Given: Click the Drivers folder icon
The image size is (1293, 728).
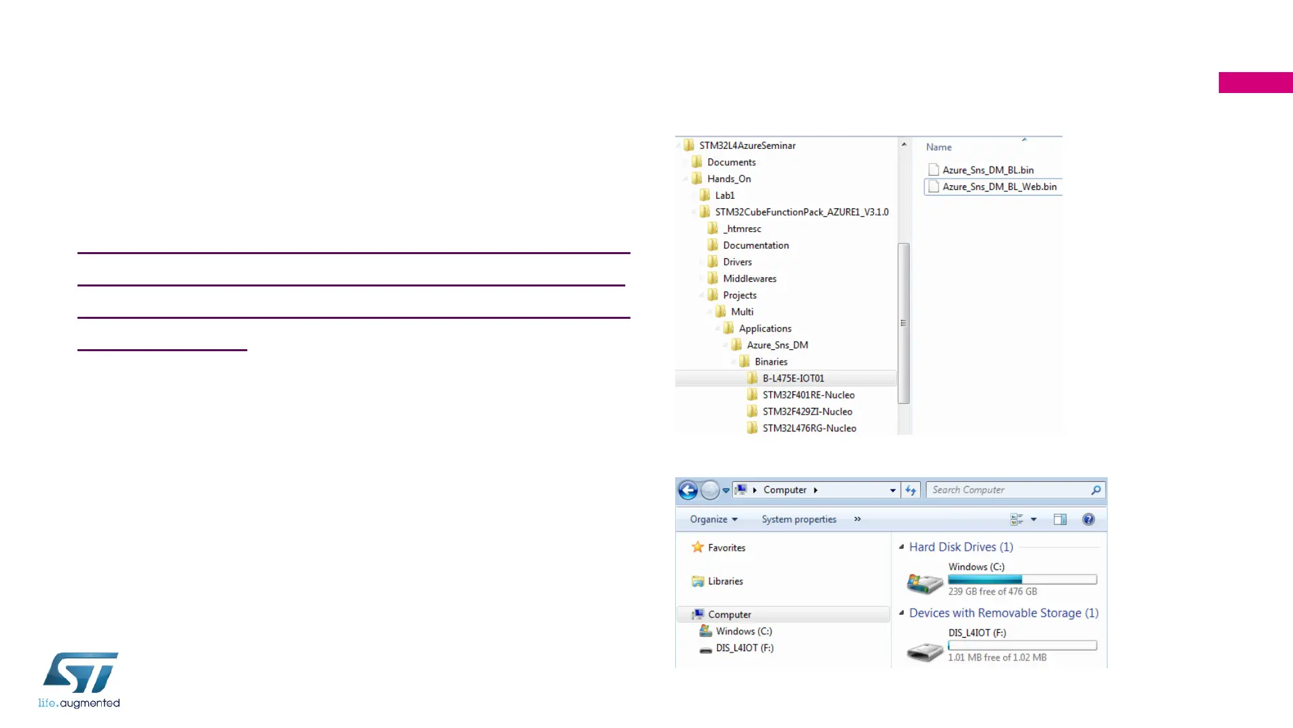Looking at the screenshot, I should 713,262.
